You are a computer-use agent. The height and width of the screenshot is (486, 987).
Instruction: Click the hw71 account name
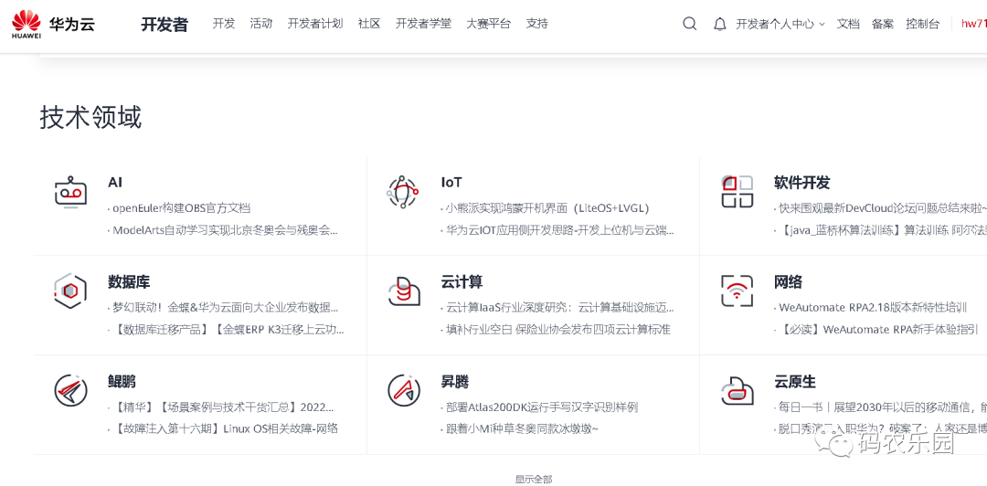(x=974, y=25)
